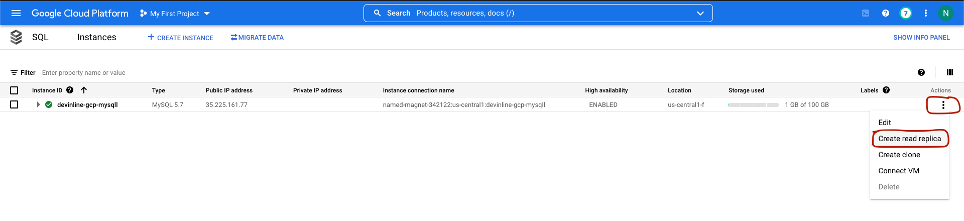Open the hamburger navigation menu
964x221 pixels.
16,13
